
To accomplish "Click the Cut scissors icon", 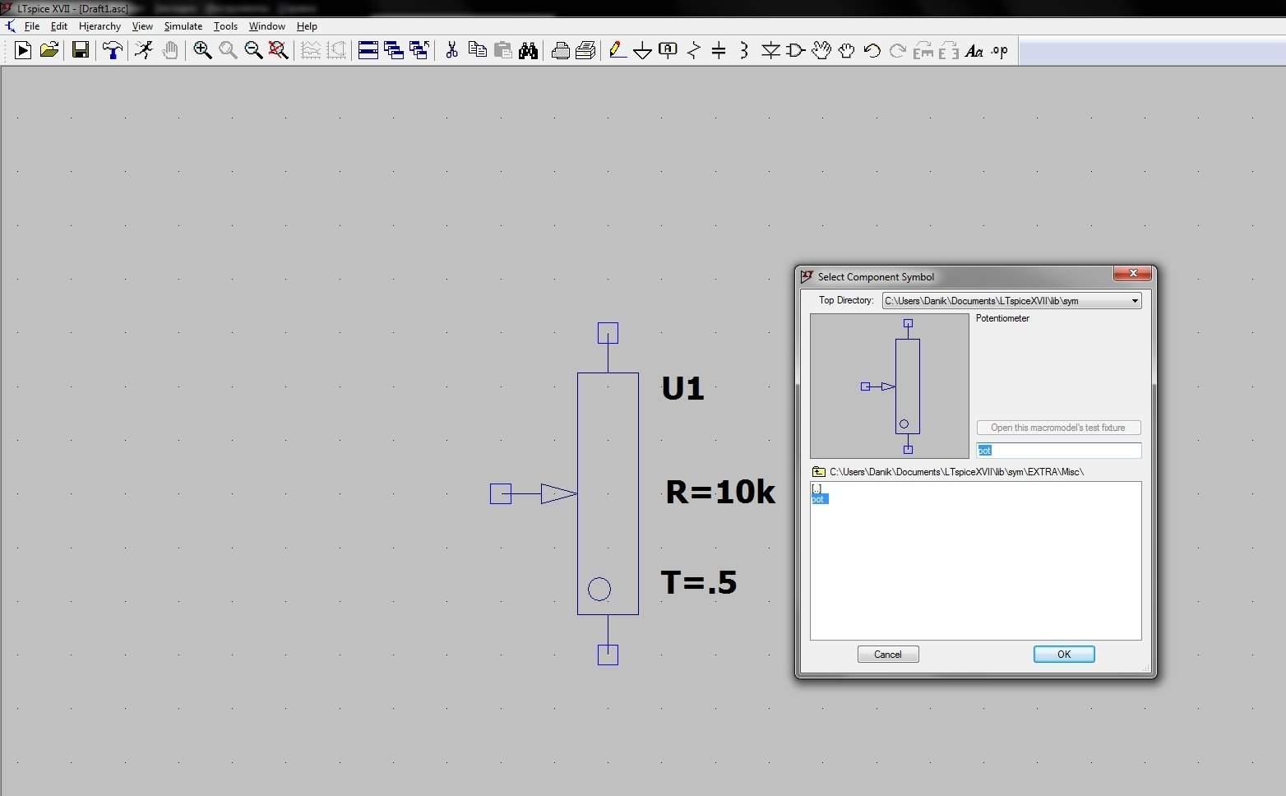I will [451, 51].
